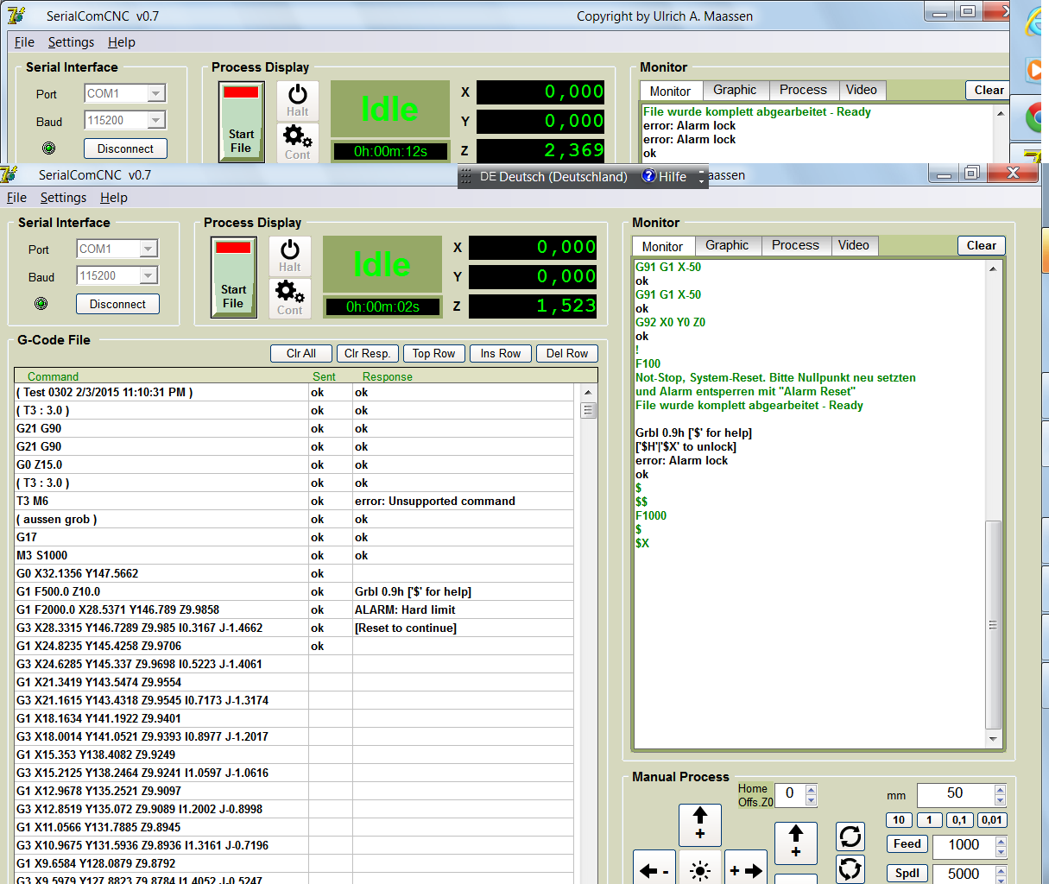Set step size with the 0,1 button

pos(959,820)
